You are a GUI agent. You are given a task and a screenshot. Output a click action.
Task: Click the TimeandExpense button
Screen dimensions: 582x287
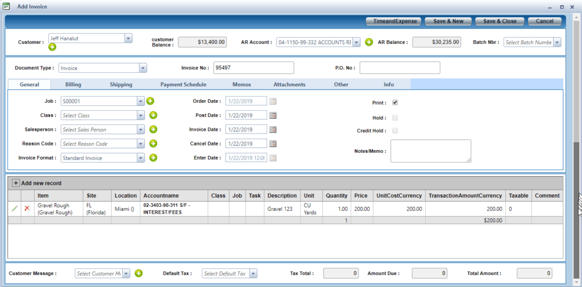pyautogui.click(x=392, y=21)
